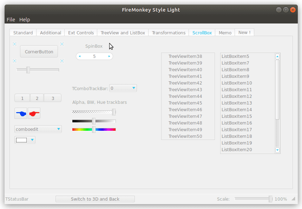Click the resize grip in status bar
The width and height of the screenshot is (302, 209).
[x=293, y=199]
